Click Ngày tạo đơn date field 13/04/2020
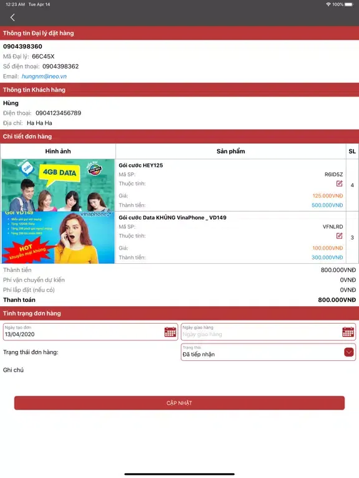 pos(90,332)
